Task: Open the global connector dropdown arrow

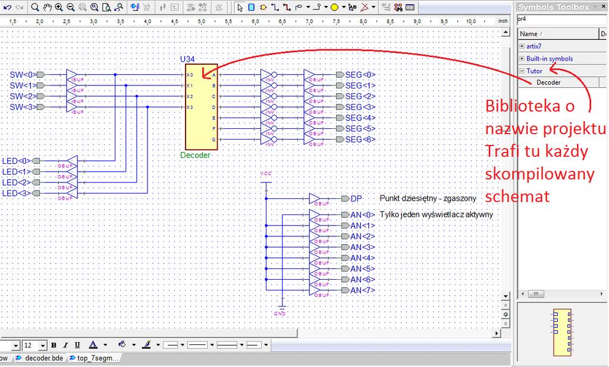Action: (x=344, y=7)
